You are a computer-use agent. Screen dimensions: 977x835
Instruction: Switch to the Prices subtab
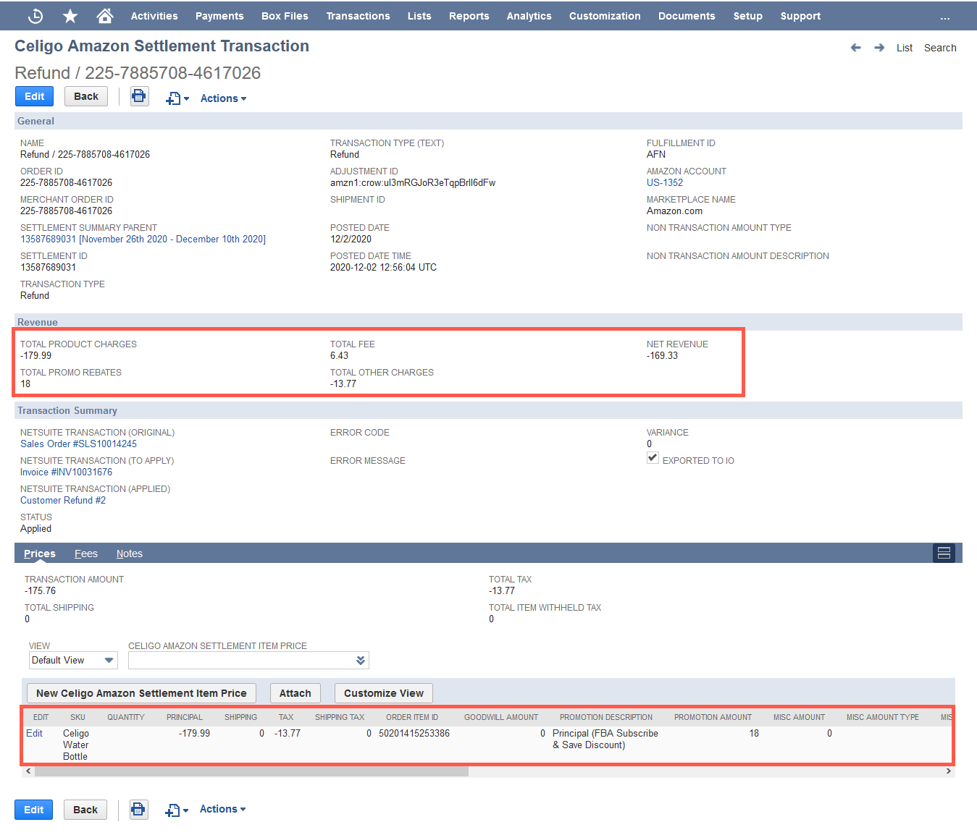[x=40, y=554]
